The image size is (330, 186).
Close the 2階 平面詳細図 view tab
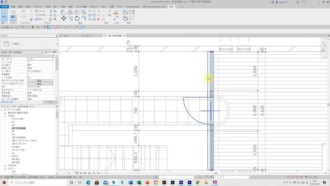(x=124, y=36)
